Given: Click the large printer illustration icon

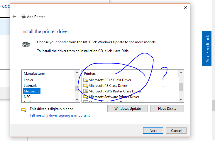Looking at the screenshot, I should point(26,44).
